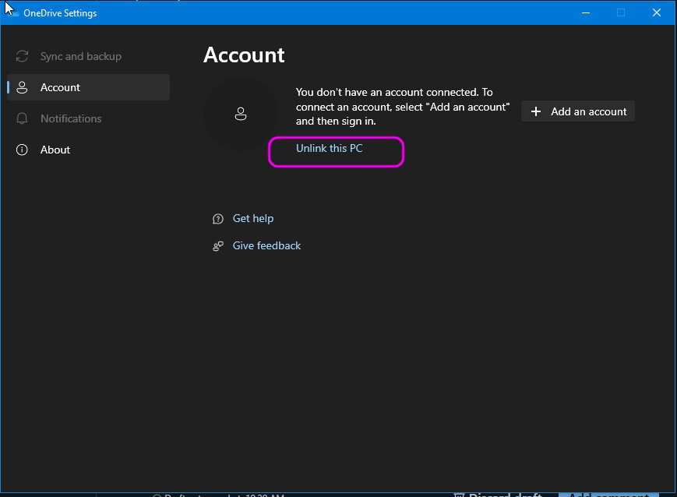Click Add an account button
Image resolution: width=677 pixels, height=497 pixels.
[x=578, y=111]
